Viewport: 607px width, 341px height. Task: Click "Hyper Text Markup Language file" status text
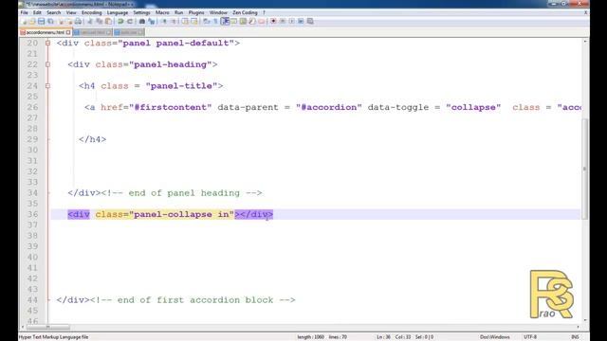[53, 337]
